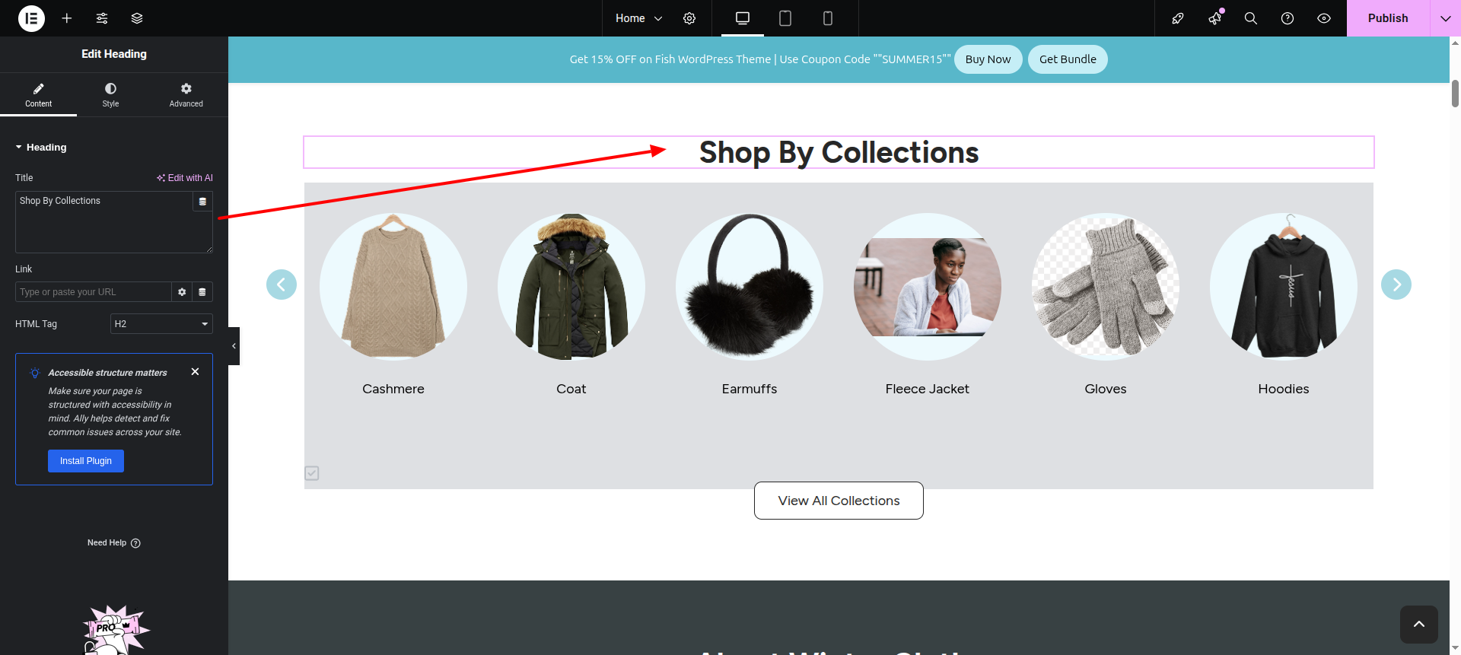
Task: Collapse the editor side panel
Action: click(x=234, y=346)
